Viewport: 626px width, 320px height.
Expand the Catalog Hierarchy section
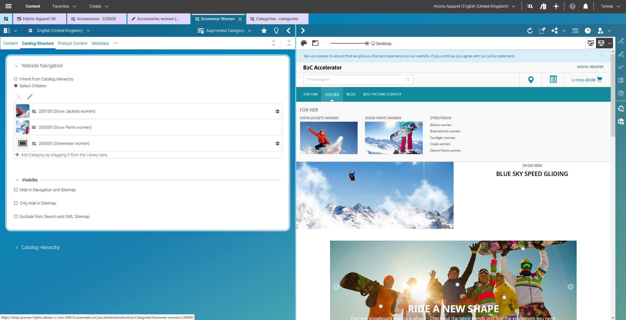(x=16, y=247)
